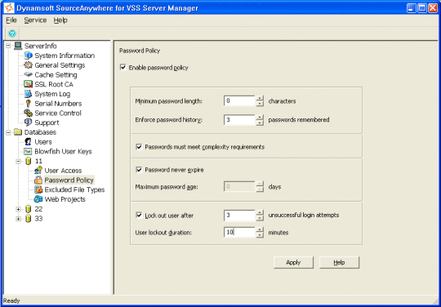Click the General Settings gear icon
This screenshot has width=441, height=307.
point(28,65)
